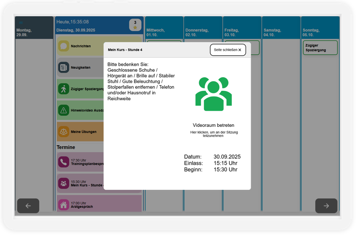Click the house icon for Arztgespräch
This screenshot has height=235, width=356.
pyautogui.click(x=64, y=205)
